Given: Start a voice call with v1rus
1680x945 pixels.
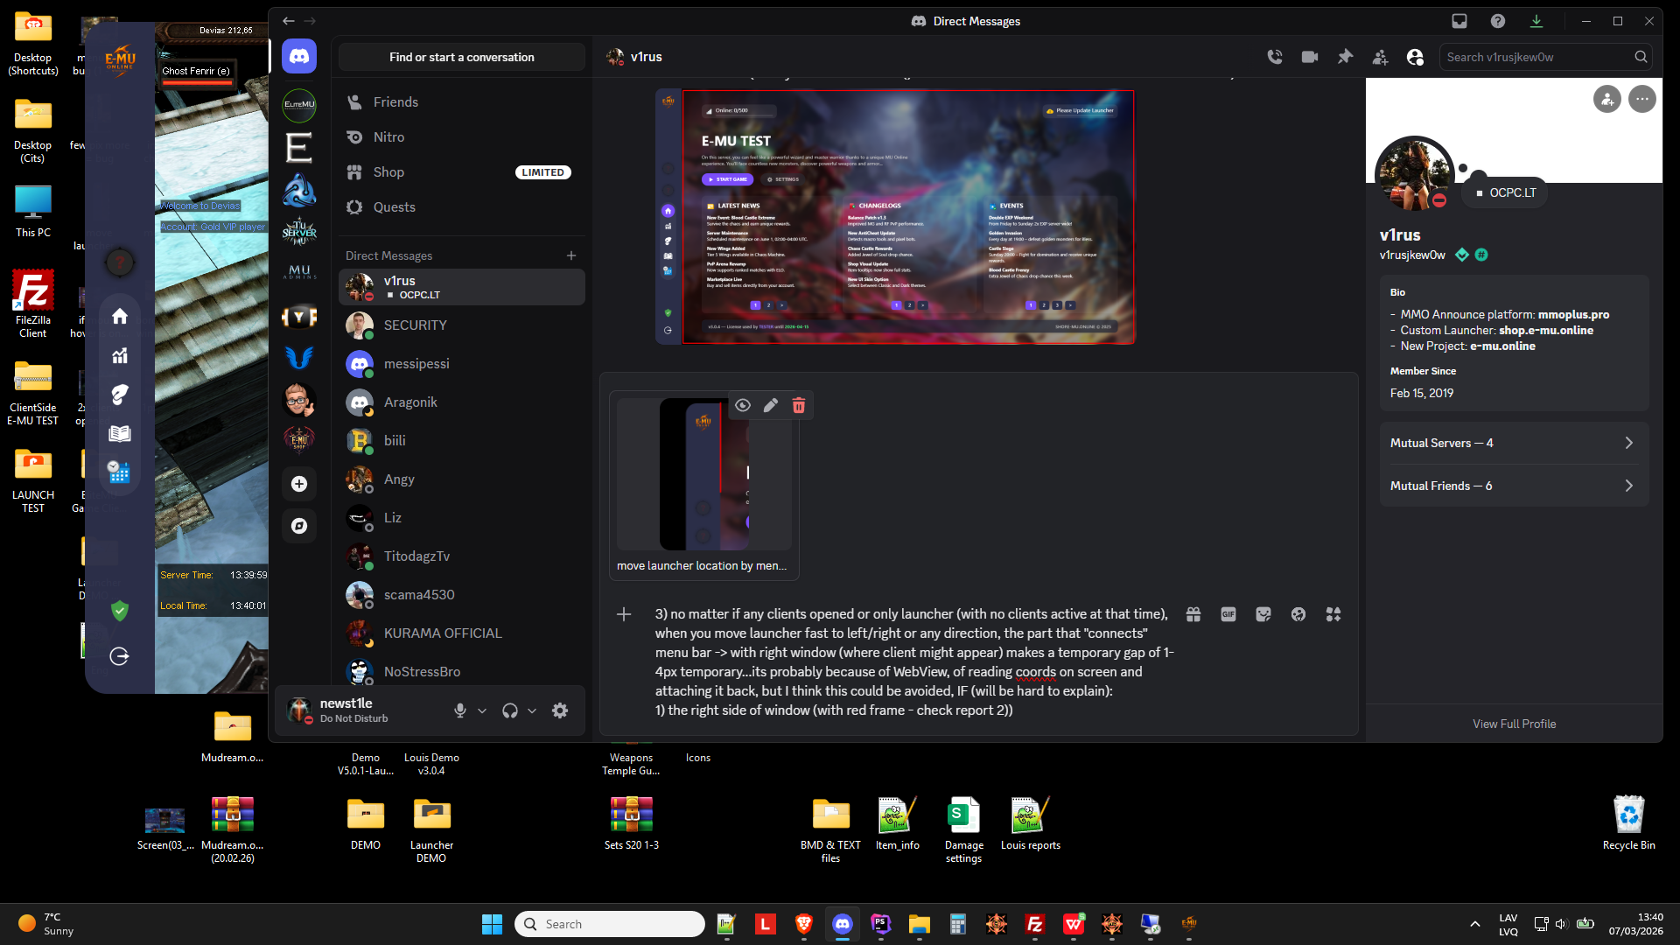Looking at the screenshot, I should point(1275,57).
